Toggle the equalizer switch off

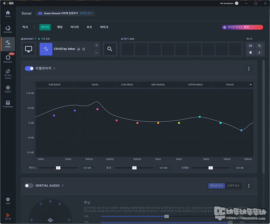(x=29, y=69)
